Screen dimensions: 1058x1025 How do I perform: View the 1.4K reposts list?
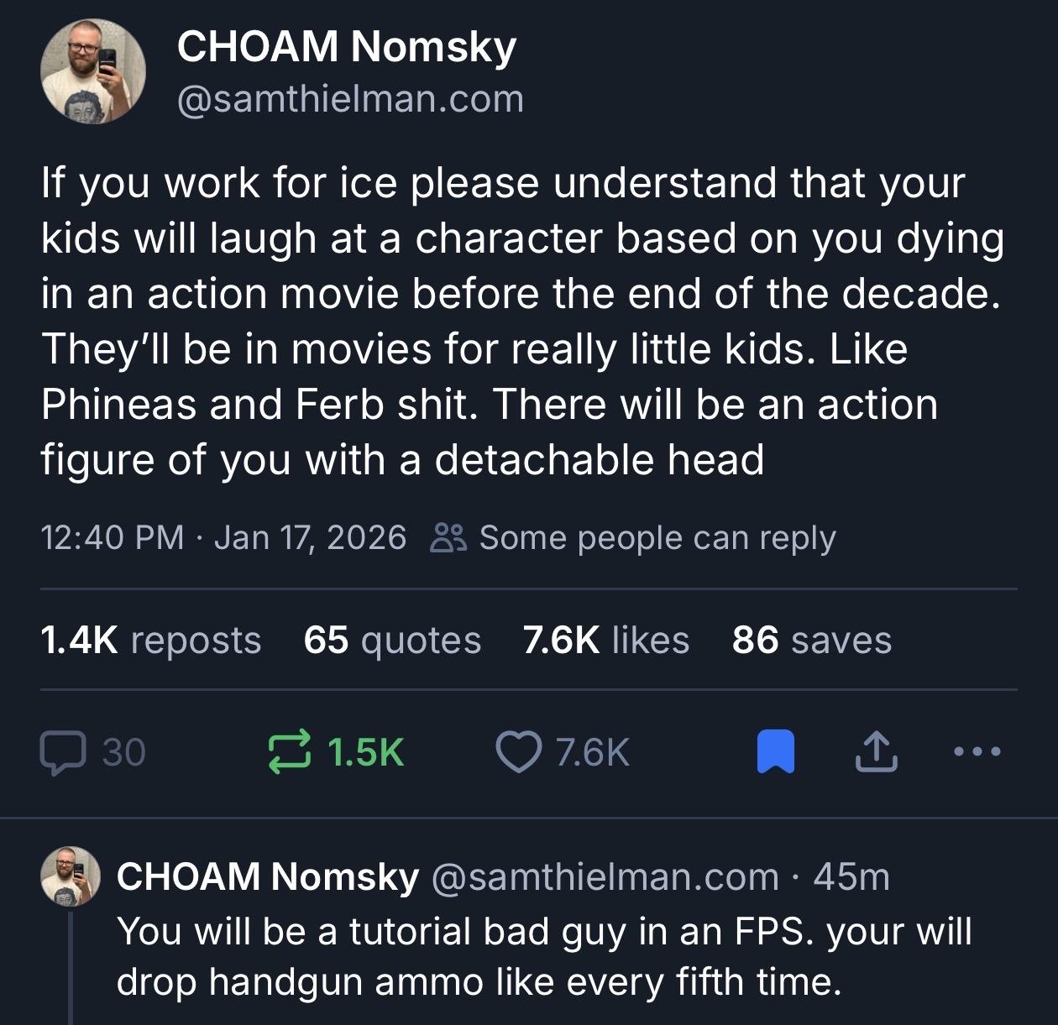point(151,640)
